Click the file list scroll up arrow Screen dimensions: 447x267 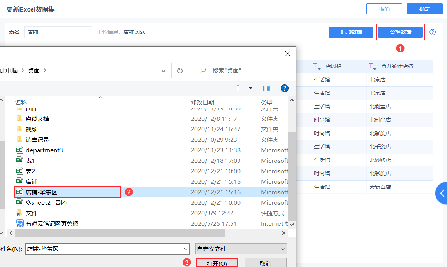tap(292, 100)
